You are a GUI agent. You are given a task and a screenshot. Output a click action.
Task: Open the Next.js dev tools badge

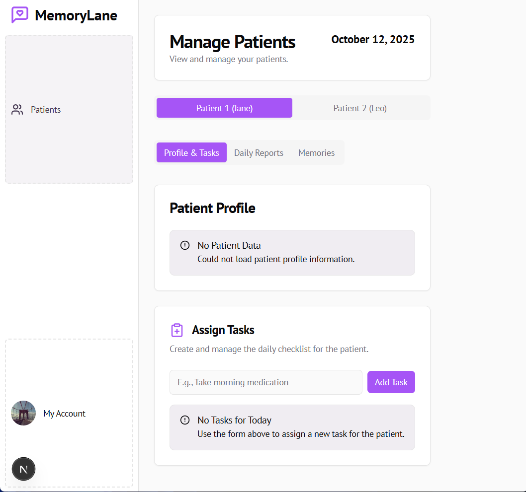coord(23,469)
